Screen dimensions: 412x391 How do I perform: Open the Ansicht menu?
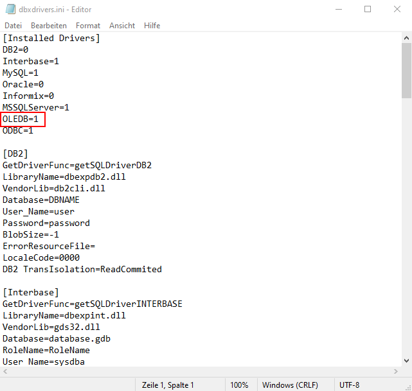(x=122, y=26)
